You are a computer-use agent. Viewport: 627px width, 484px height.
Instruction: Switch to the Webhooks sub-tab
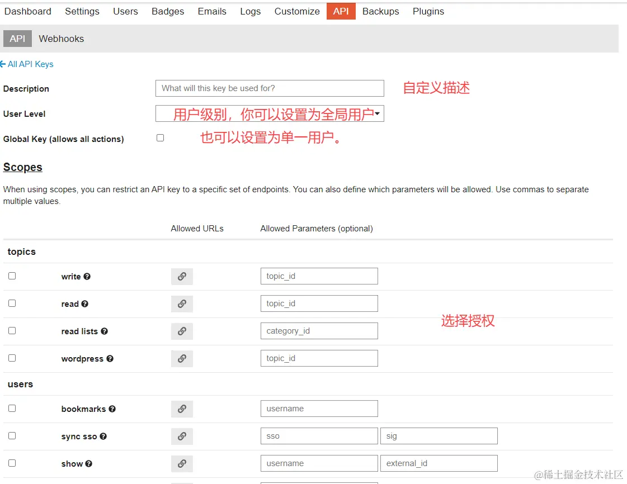pyautogui.click(x=61, y=39)
